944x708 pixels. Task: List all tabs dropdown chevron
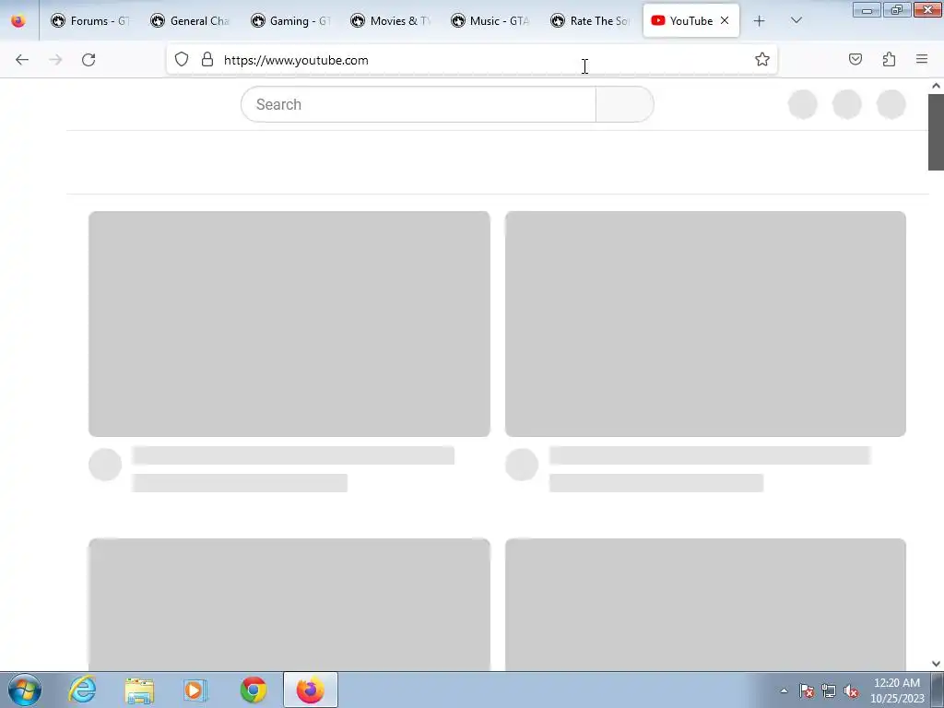point(796,21)
